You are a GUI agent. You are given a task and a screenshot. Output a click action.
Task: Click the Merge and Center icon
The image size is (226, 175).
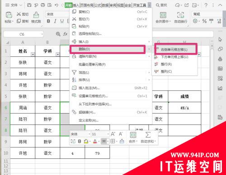point(163,15)
